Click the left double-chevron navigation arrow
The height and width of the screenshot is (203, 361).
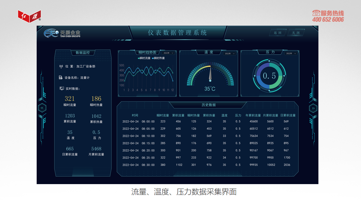(x=42, y=108)
